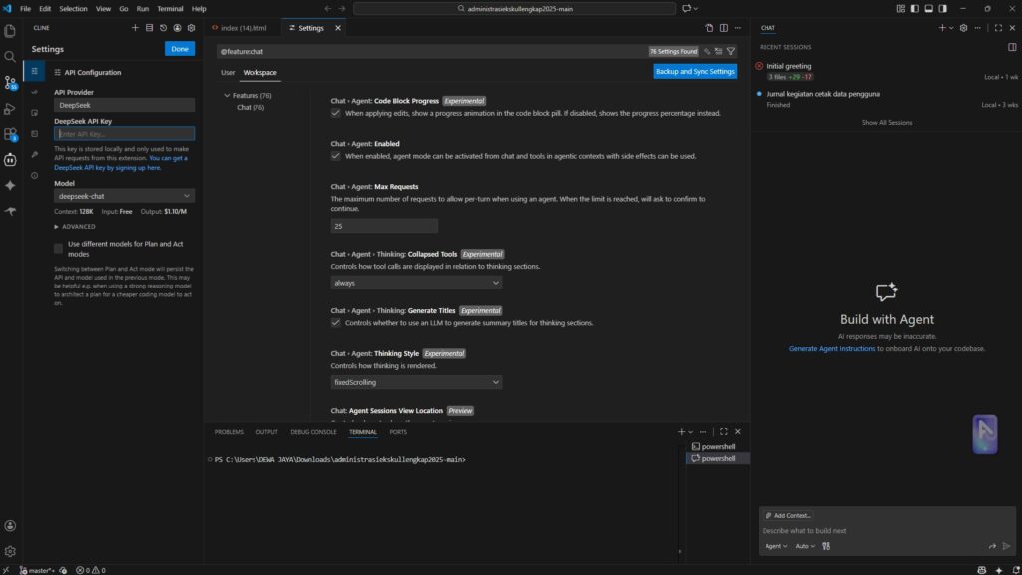Expand the ADVANCED section in API Configuration
1022x575 pixels.
[71, 227]
